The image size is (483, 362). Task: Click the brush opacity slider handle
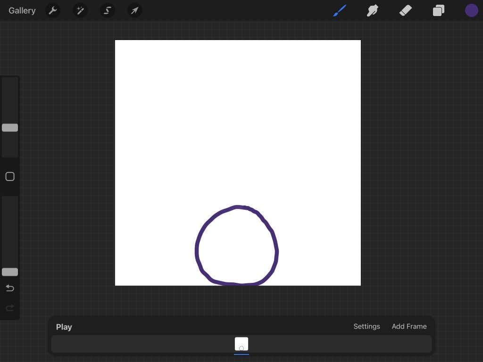click(10, 272)
